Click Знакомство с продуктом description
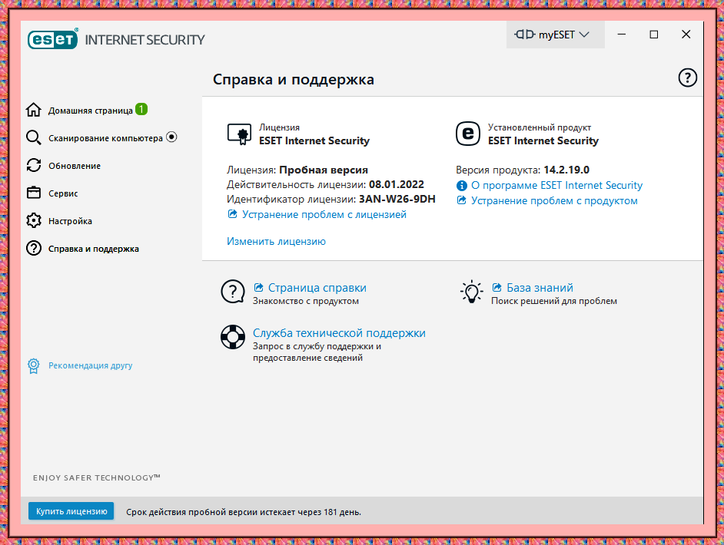Image resolution: width=724 pixels, height=545 pixels. pos(305,301)
